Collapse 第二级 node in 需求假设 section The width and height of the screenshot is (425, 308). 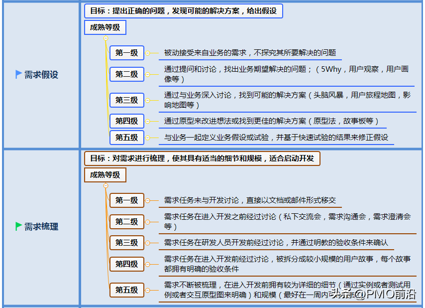pos(147,74)
